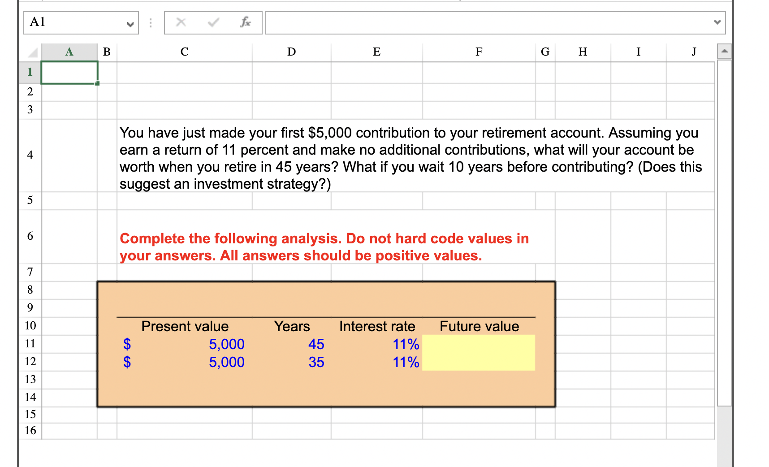Screen dimensions: 769x467
Task: Click the 11% interest rate cell
Action: [x=376, y=344]
